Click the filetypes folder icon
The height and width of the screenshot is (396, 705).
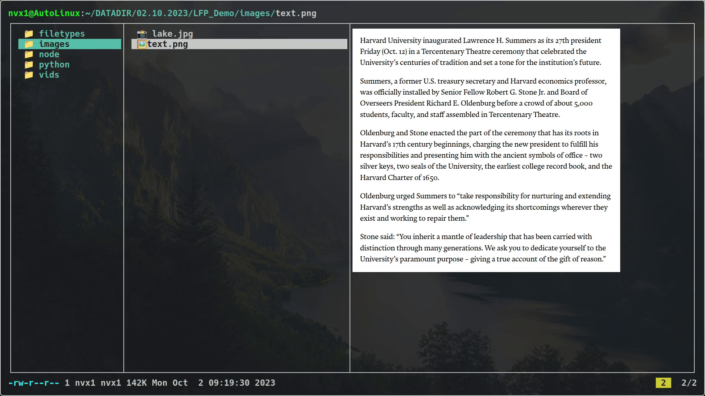click(x=29, y=34)
